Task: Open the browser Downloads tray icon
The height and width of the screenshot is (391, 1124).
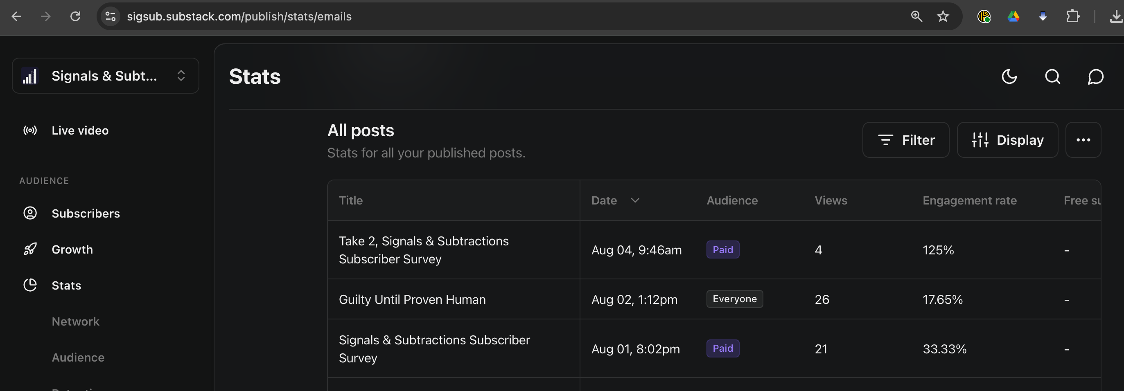Action: coord(1116,16)
